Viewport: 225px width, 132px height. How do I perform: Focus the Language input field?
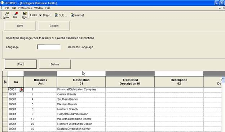coord(49,47)
